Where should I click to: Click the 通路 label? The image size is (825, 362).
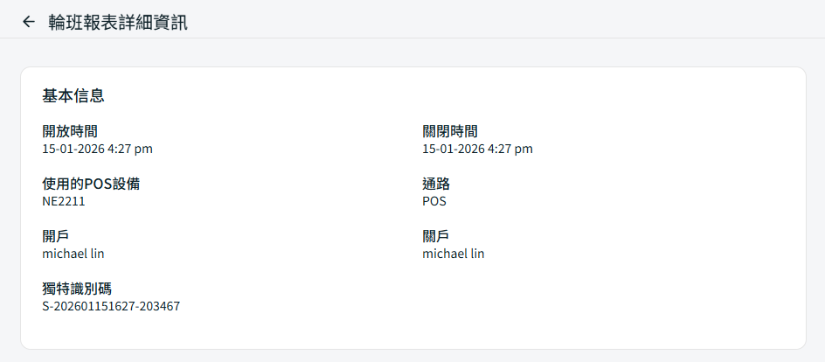[x=436, y=184]
